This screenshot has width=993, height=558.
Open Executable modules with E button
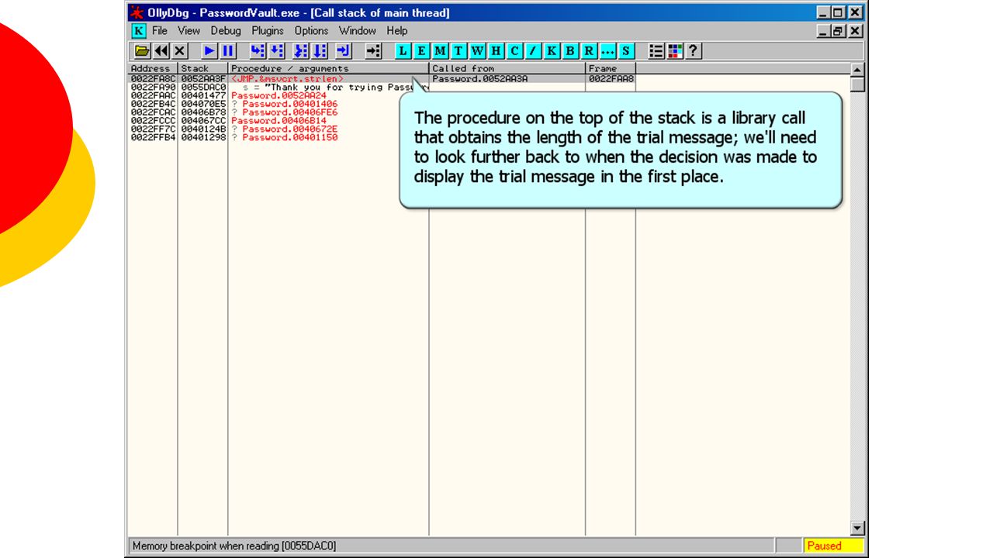[x=422, y=51]
